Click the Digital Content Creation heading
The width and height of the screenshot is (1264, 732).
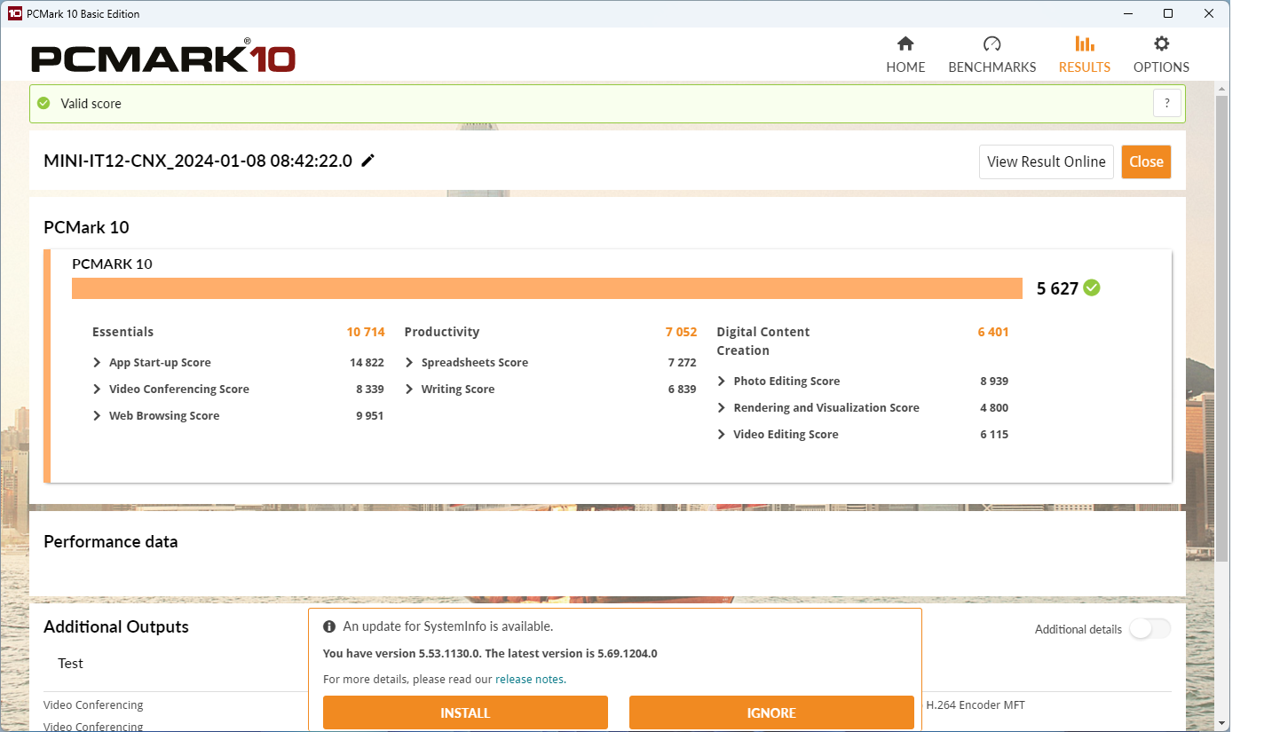click(763, 341)
